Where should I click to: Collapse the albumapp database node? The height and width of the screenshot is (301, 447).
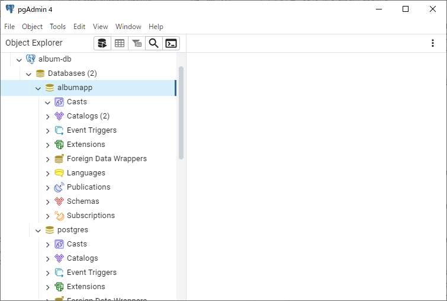38,88
